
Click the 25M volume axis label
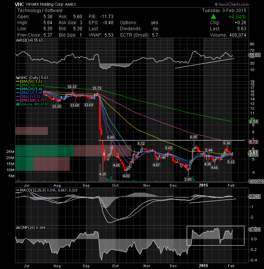coord(10,152)
